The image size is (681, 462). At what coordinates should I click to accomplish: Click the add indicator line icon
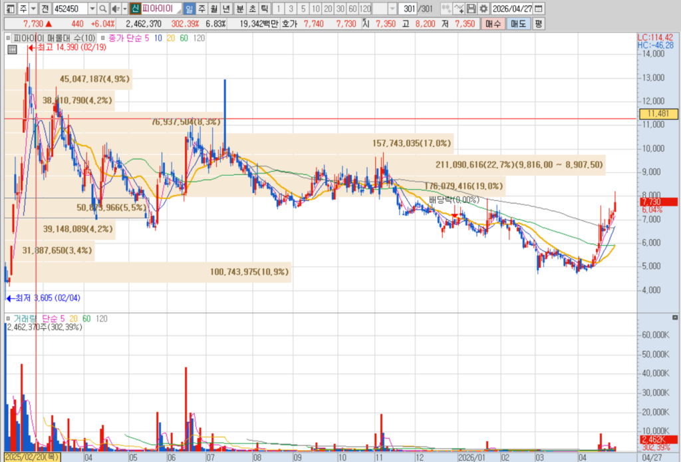tap(459, 8)
